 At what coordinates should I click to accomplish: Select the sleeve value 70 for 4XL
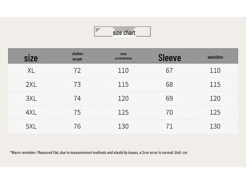click(169, 112)
